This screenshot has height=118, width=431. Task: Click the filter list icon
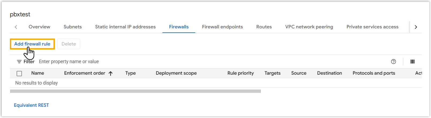coord(19,62)
